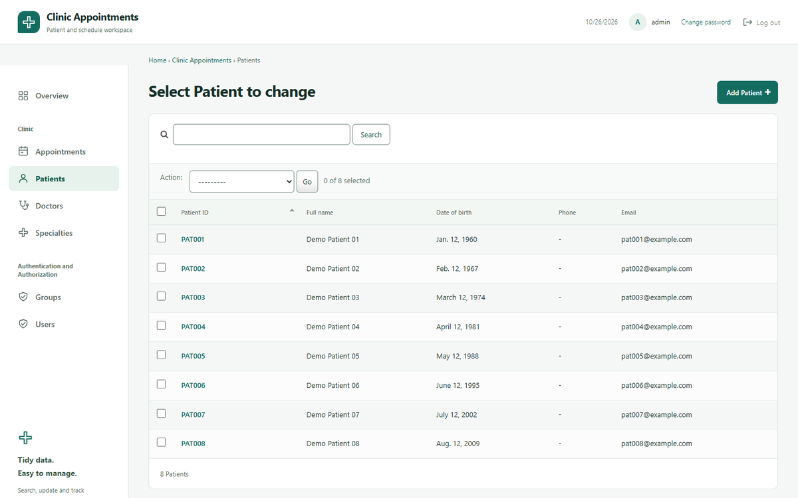Viewport: 798px width, 498px height.
Task: Click the name Demo Patient 03
Action: click(x=332, y=297)
